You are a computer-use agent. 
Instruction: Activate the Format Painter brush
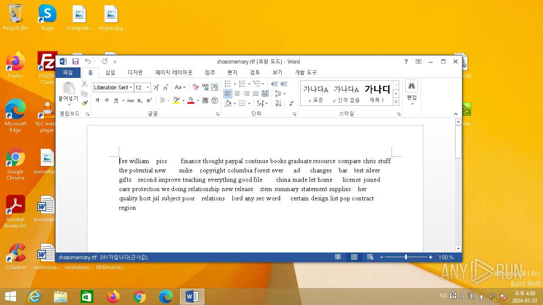(x=84, y=103)
